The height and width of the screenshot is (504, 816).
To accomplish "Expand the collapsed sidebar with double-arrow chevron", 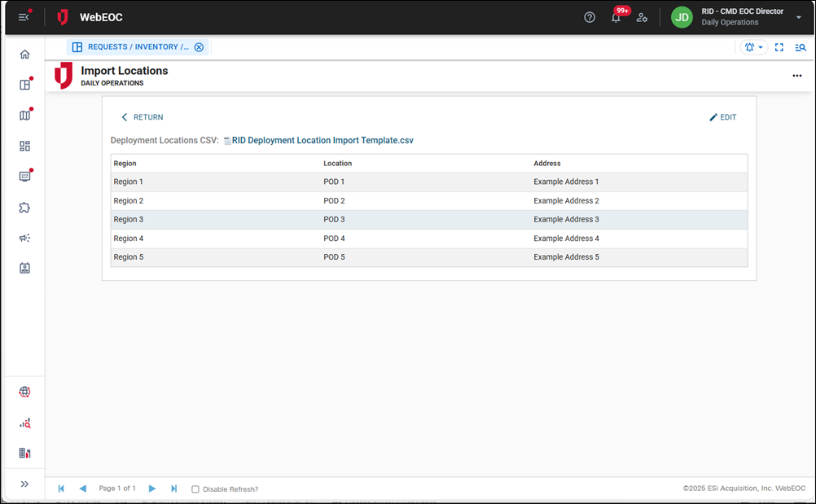I will pyautogui.click(x=24, y=484).
